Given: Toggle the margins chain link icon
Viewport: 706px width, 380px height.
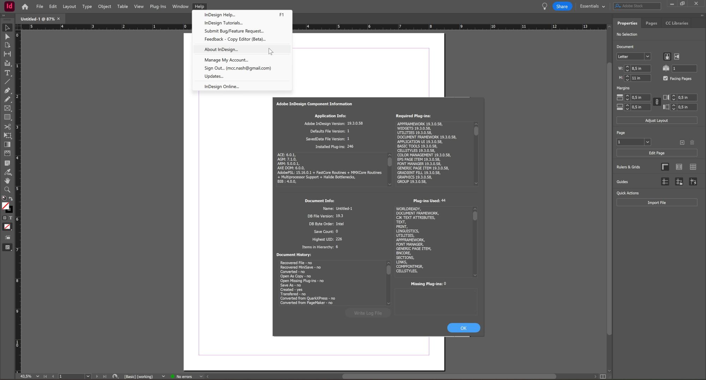Looking at the screenshot, I should 657,102.
